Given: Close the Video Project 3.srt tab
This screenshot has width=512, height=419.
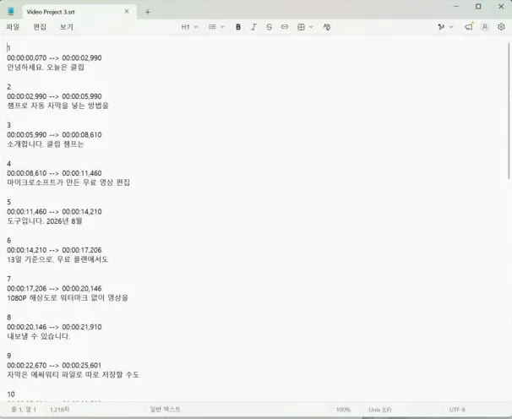Looking at the screenshot, I should coord(127,12).
